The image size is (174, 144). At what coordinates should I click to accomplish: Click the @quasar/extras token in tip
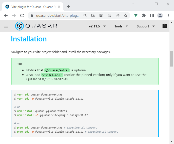coord(57,70)
